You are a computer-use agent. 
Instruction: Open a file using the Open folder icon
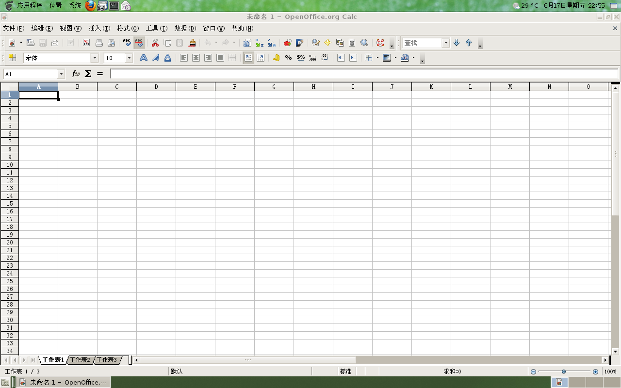pyautogui.click(x=30, y=43)
